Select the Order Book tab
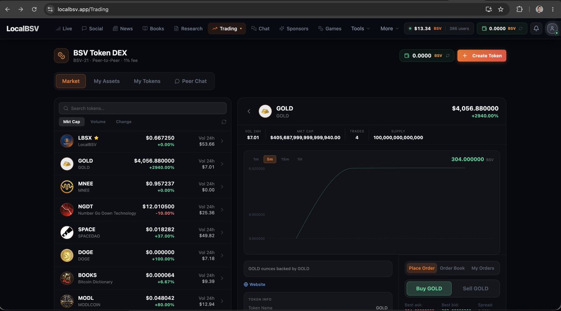The width and height of the screenshot is (561, 311). pyautogui.click(x=452, y=268)
